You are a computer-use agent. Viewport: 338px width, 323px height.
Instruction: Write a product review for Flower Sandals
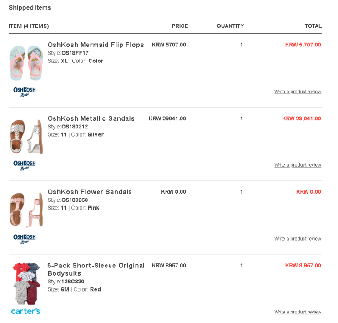[298, 239]
